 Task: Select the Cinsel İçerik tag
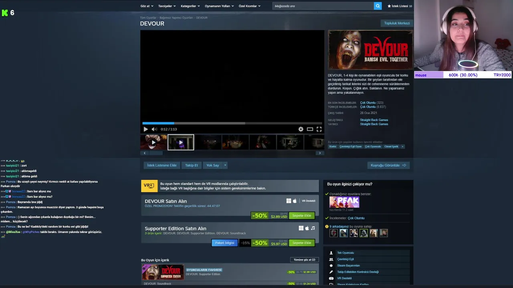click(391, 146)
